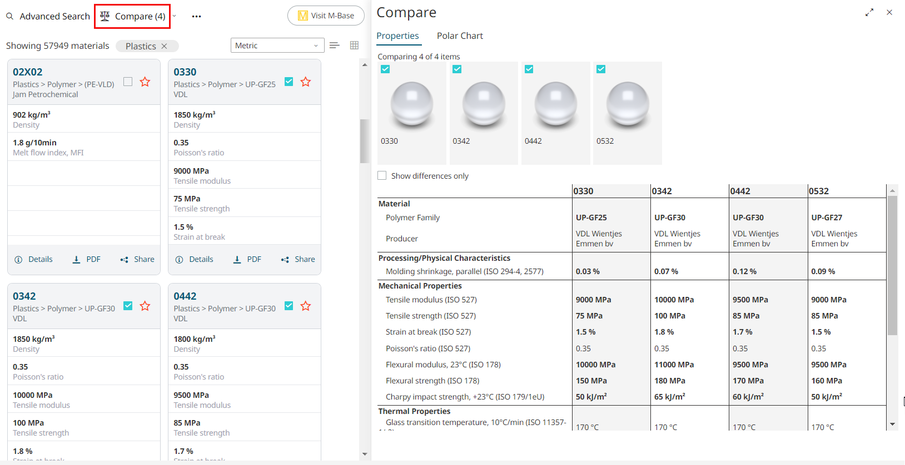Open Details for 0330
Viewport: 905px width, 465px height.
point(194,259)
